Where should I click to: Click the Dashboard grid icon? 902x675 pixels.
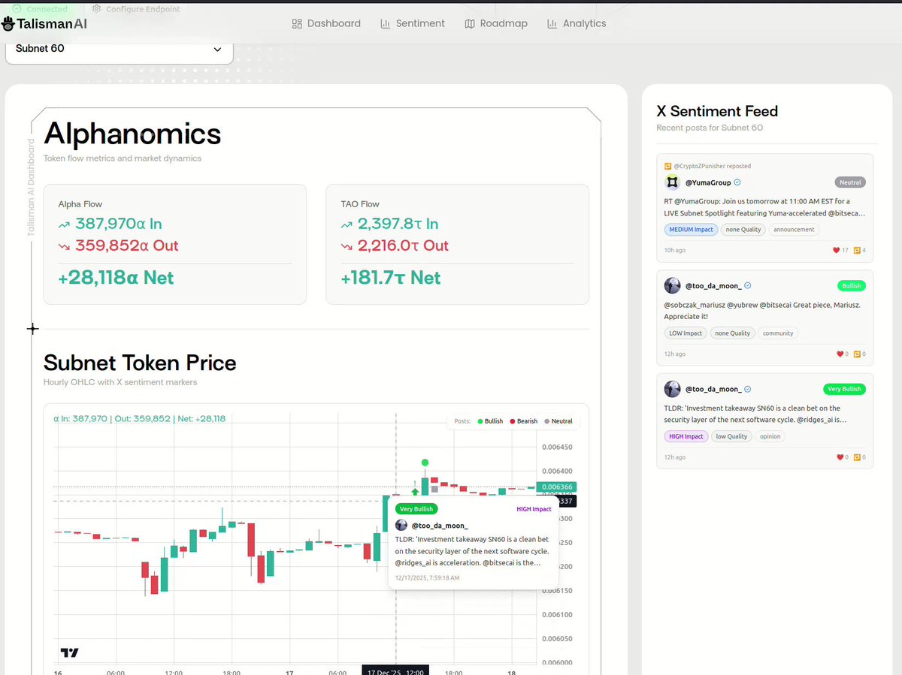coord(297,23)
